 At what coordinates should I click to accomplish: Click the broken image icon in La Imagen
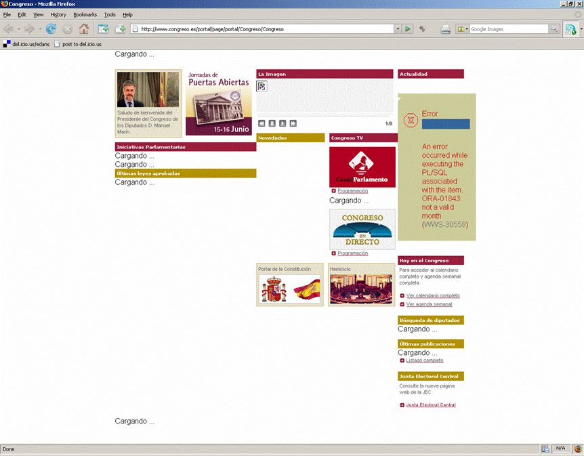coord(262,86)
